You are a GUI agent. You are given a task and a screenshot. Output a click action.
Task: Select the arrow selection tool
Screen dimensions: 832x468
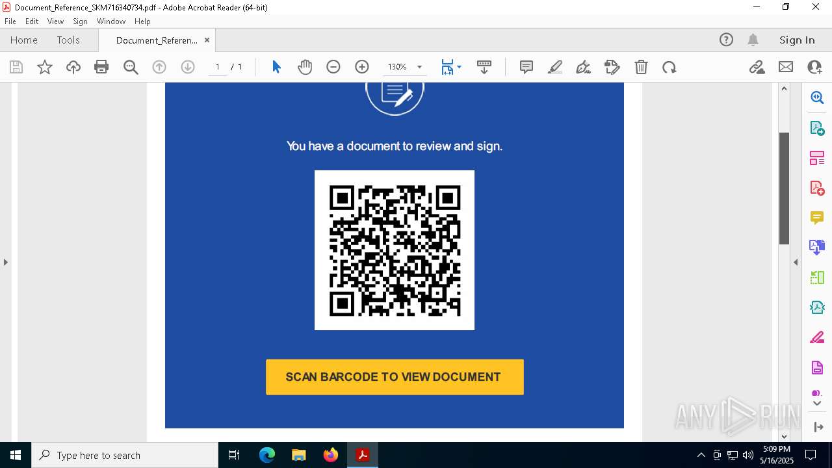click(276, 67)
